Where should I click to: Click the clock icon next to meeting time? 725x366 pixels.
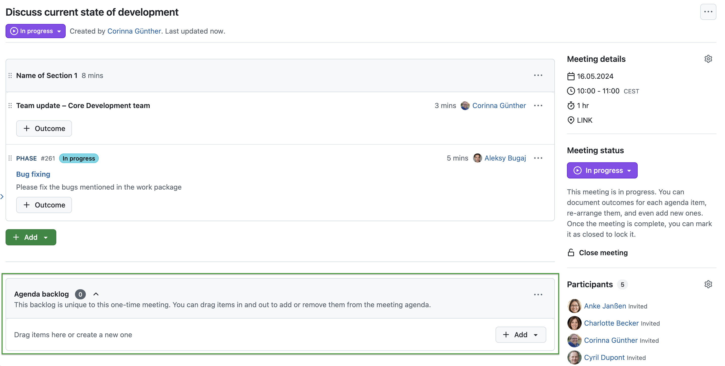571,91
